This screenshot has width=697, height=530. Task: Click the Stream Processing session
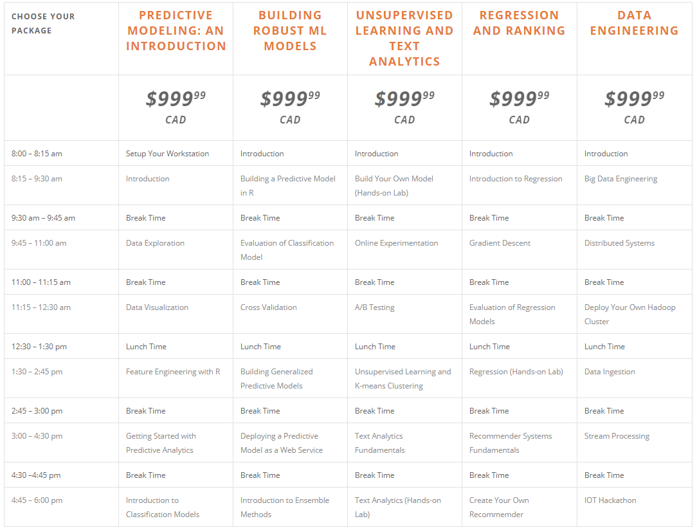point(617,436)
